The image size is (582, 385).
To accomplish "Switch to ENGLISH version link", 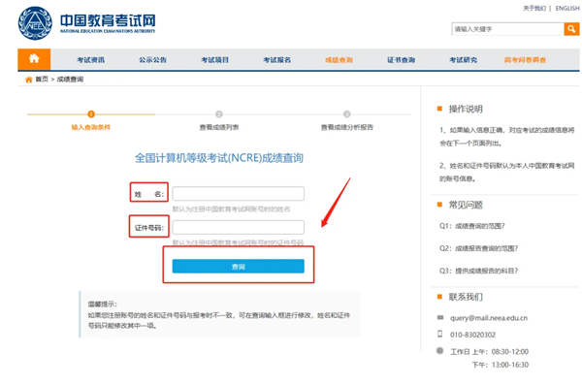I will [x=567, y=8].
